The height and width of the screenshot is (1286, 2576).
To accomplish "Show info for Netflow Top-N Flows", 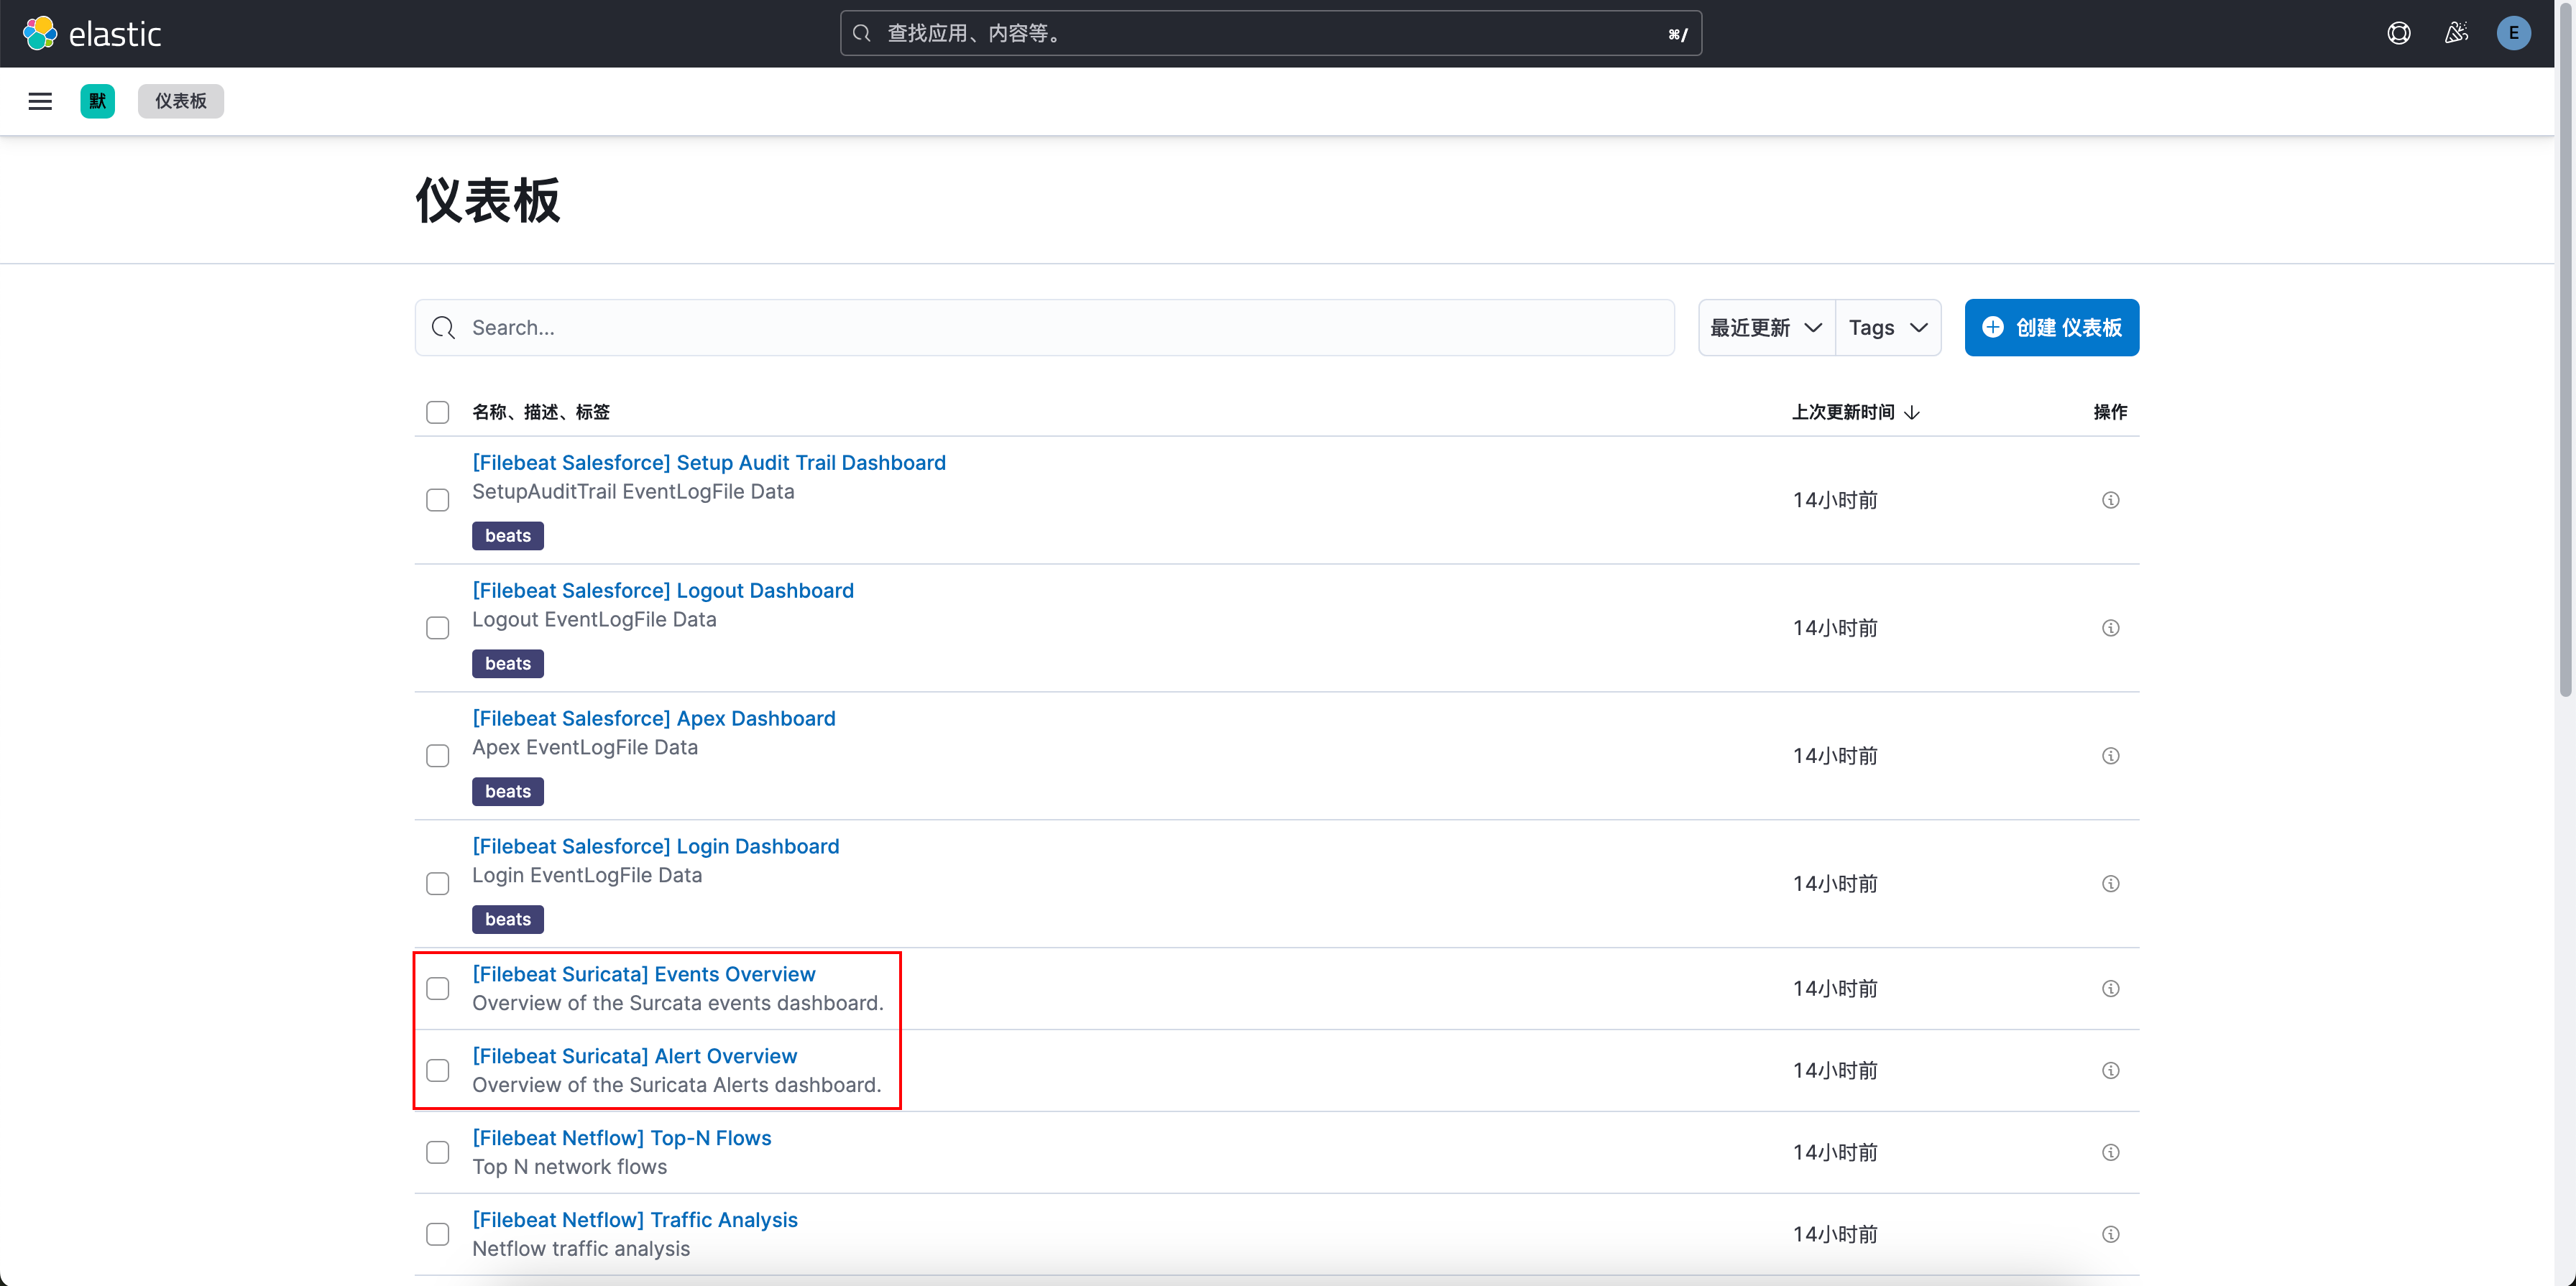I will 2110,1152.
